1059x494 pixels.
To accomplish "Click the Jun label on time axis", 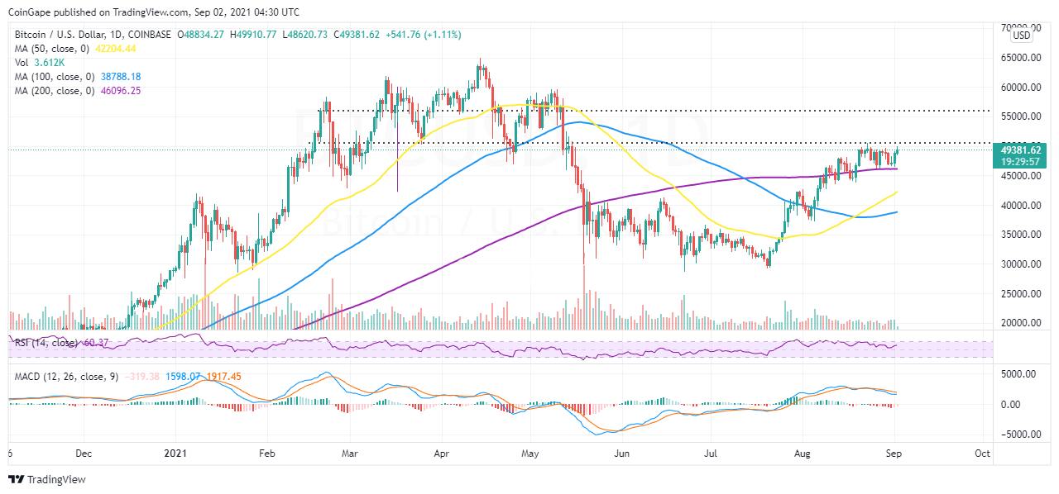I will (x=622, y=454).
